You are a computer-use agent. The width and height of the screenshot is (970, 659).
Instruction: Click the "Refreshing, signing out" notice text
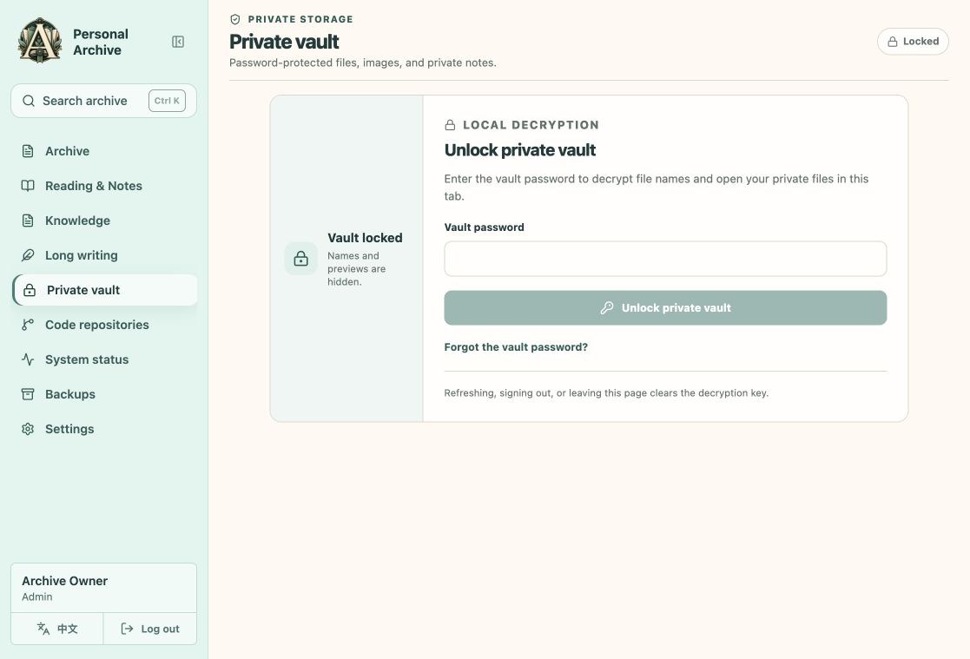[606, 393]
